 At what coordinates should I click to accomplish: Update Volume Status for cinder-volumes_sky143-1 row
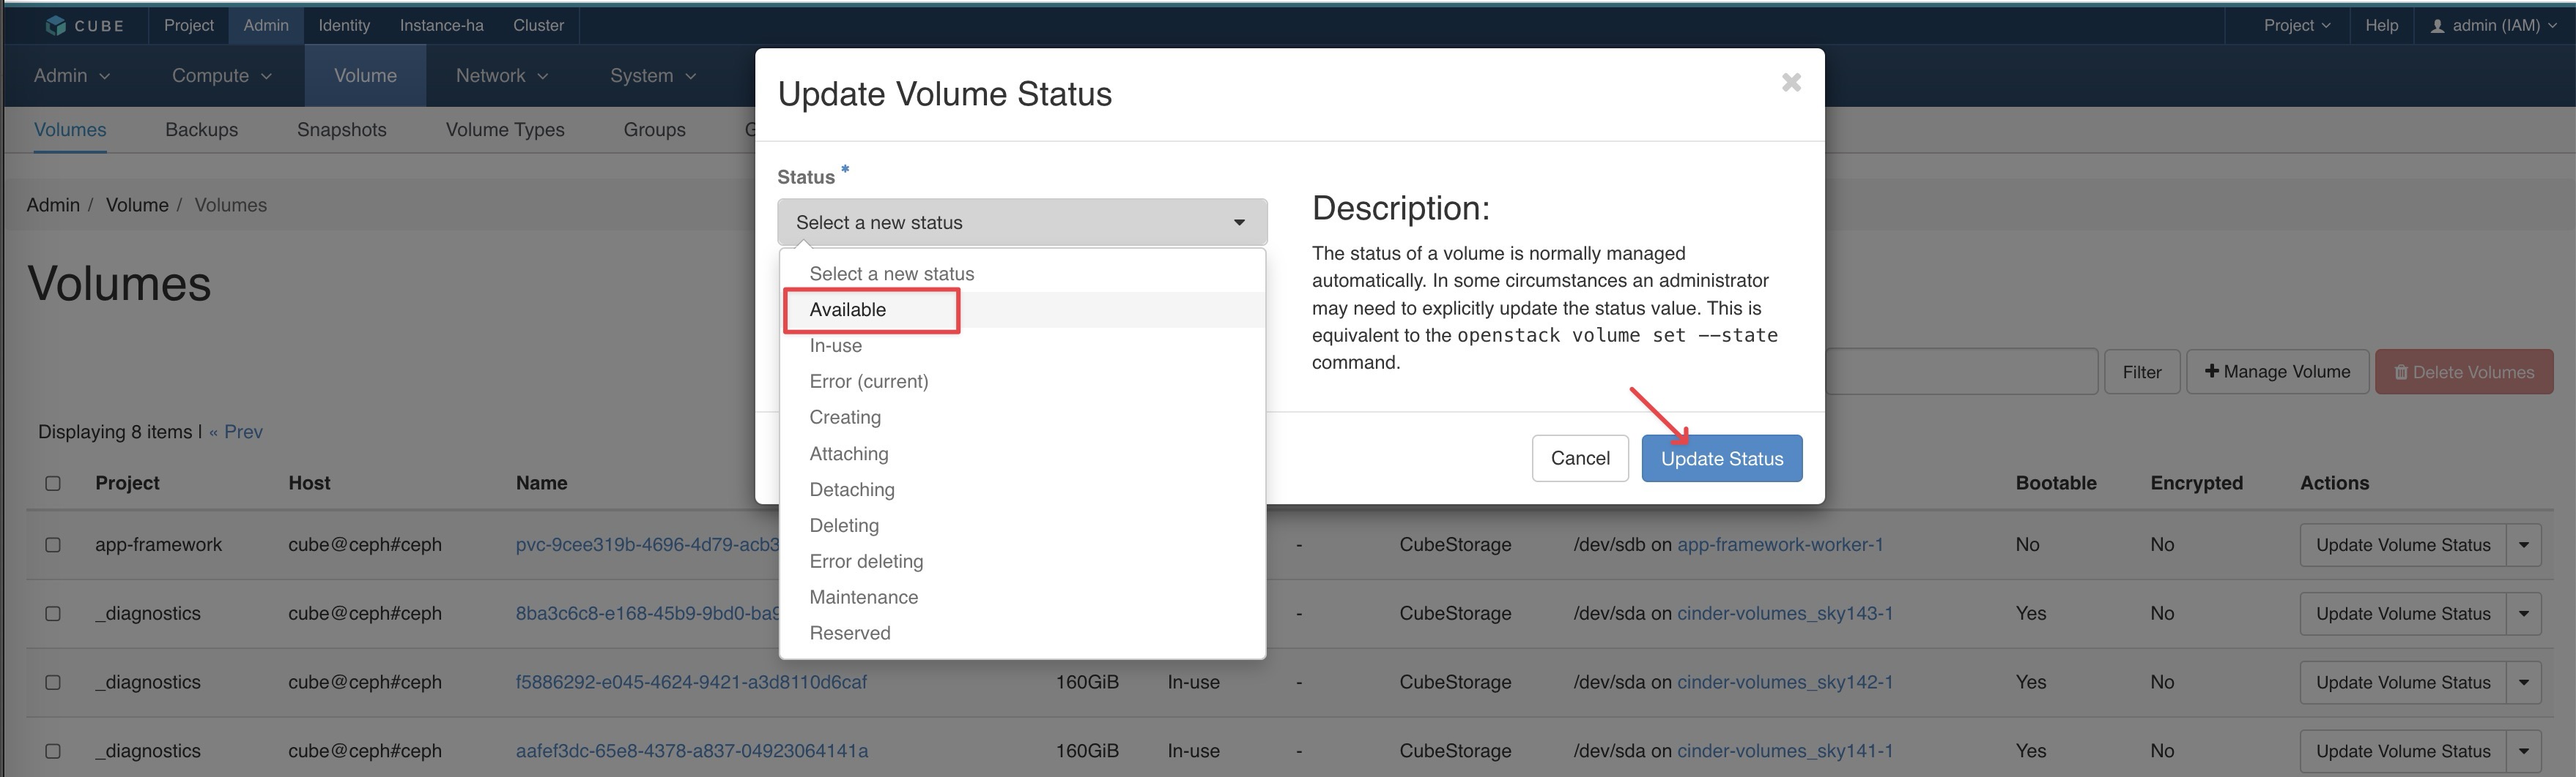(2403, 614)
